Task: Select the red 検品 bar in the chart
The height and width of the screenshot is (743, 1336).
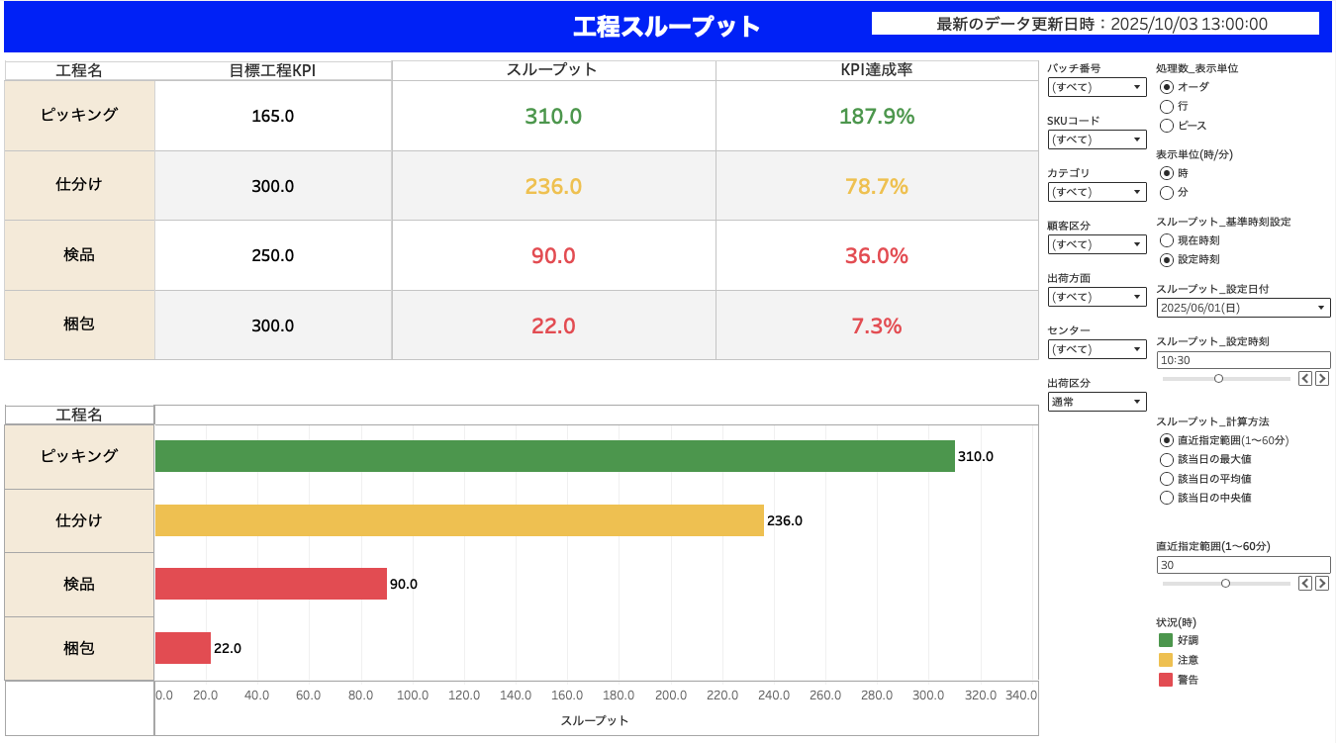Action: click(x=271, y=584)
